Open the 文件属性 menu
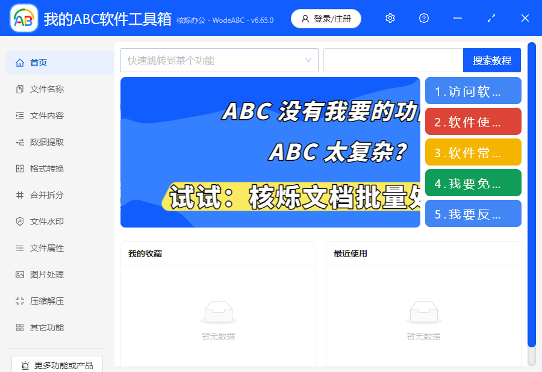 tap(60, 248)
